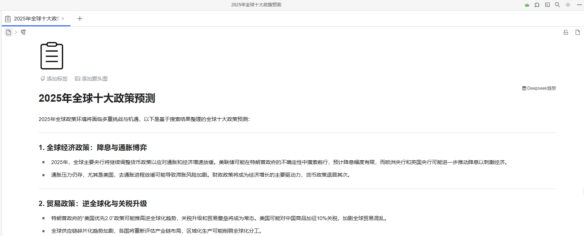
Task: Open the Deepseek趋势 attribute label
Action: tap(539, 88)
